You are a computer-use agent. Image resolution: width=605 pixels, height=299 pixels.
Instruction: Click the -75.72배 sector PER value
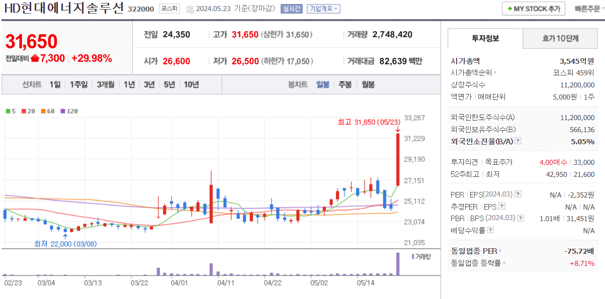click(x=579, y=250)
